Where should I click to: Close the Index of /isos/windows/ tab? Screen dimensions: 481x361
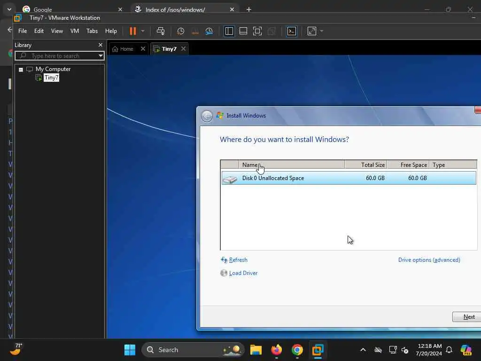pos(232,9)
